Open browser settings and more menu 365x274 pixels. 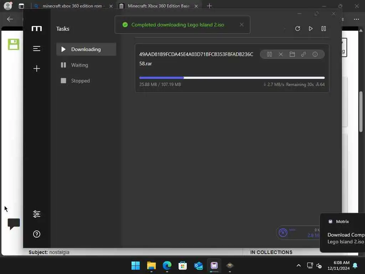[356, 19]
